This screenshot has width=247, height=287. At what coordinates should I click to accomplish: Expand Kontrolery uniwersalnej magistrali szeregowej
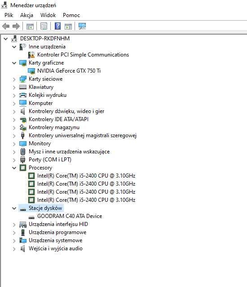pyautogui.click(x=14, y=135)
